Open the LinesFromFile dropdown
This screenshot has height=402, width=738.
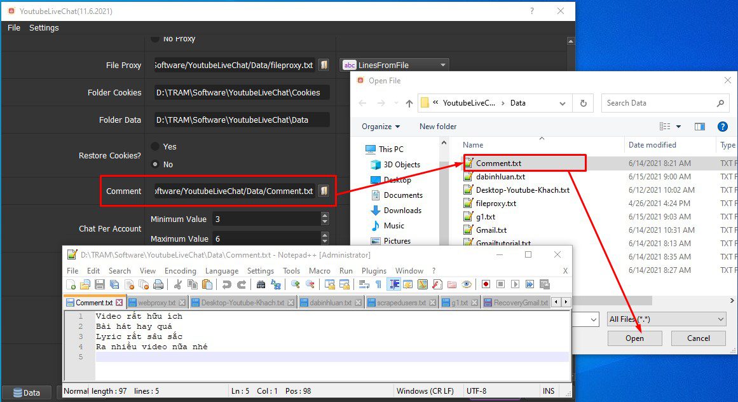[394, 65]
